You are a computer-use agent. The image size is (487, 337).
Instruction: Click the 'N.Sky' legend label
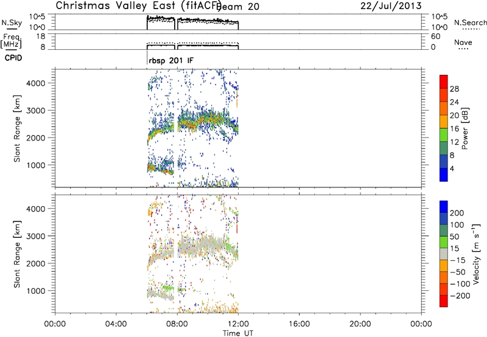coord(12,23)
